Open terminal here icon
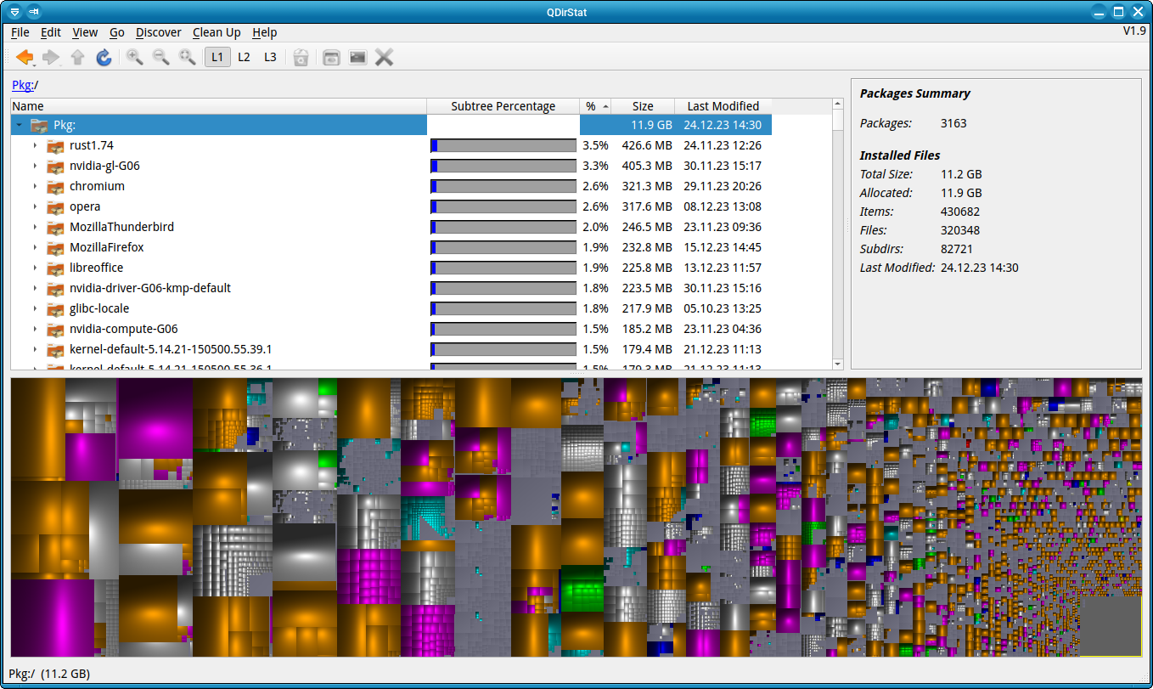Viewport: 1153px width, 689px height. (x=357, y=57)
